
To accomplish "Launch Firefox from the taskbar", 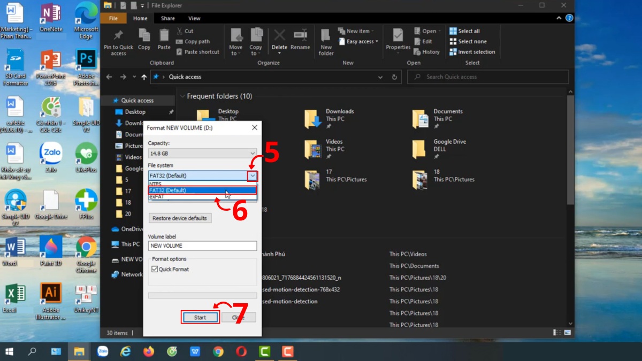I will (149, 351).
